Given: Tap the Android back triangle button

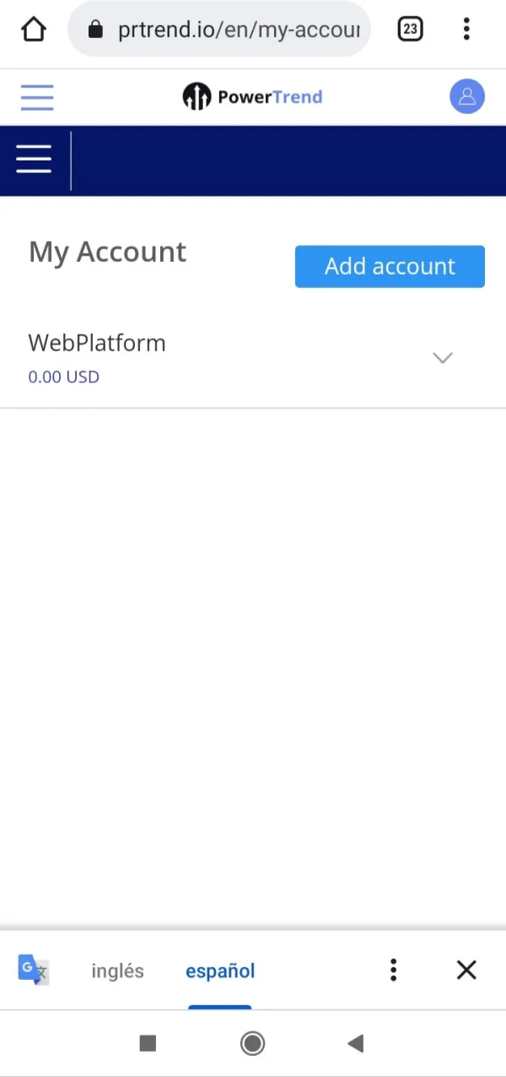Looking at the screenshot, I should click(x=355, y=1043).
